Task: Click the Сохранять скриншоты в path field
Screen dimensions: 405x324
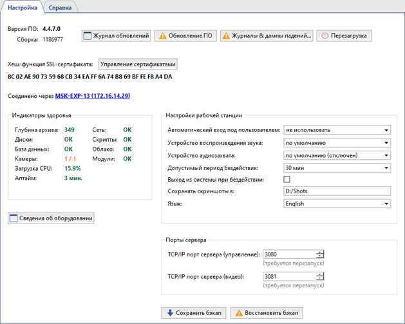Action: (337, 191)
